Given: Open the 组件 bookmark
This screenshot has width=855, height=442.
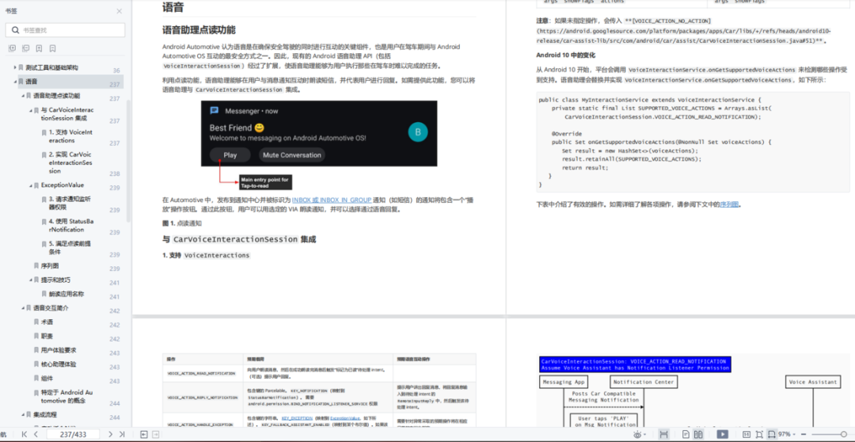Looking at the screenshot, I should click(47, 378).
